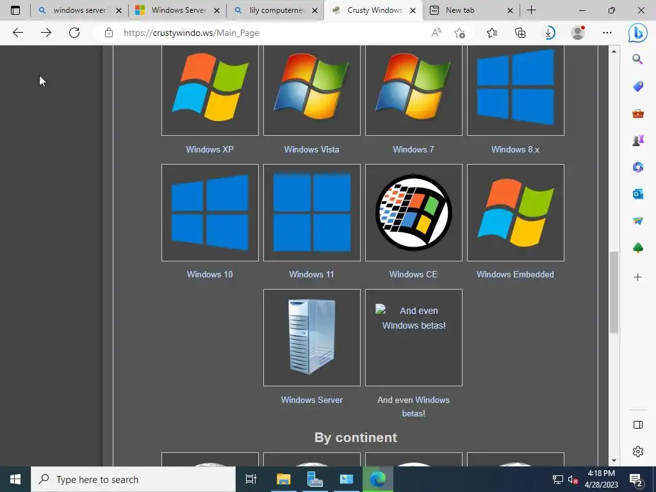
Task: Go back to the previous page
Action: pos(17,33)
